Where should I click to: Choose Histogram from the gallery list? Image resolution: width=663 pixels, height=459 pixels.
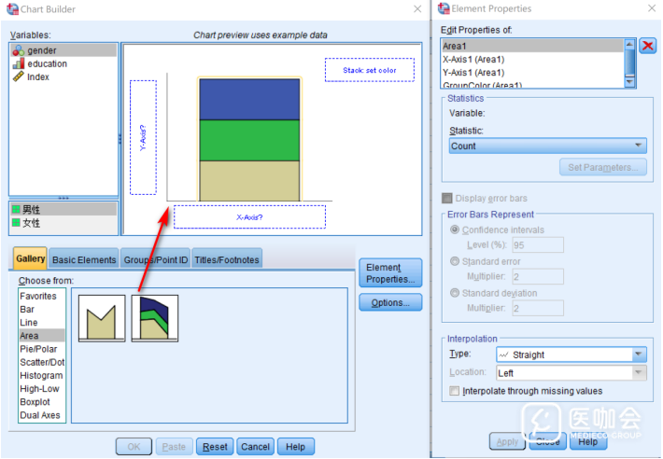41,375
